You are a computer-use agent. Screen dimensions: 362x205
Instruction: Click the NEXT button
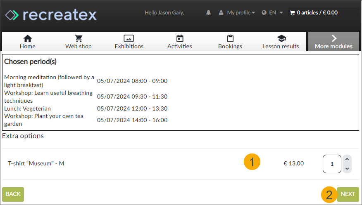click(348, 194)
